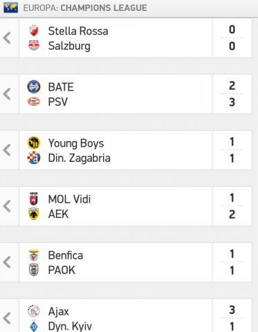Click the Ajax club logo
Screen dimensions: 258x332
34,311
